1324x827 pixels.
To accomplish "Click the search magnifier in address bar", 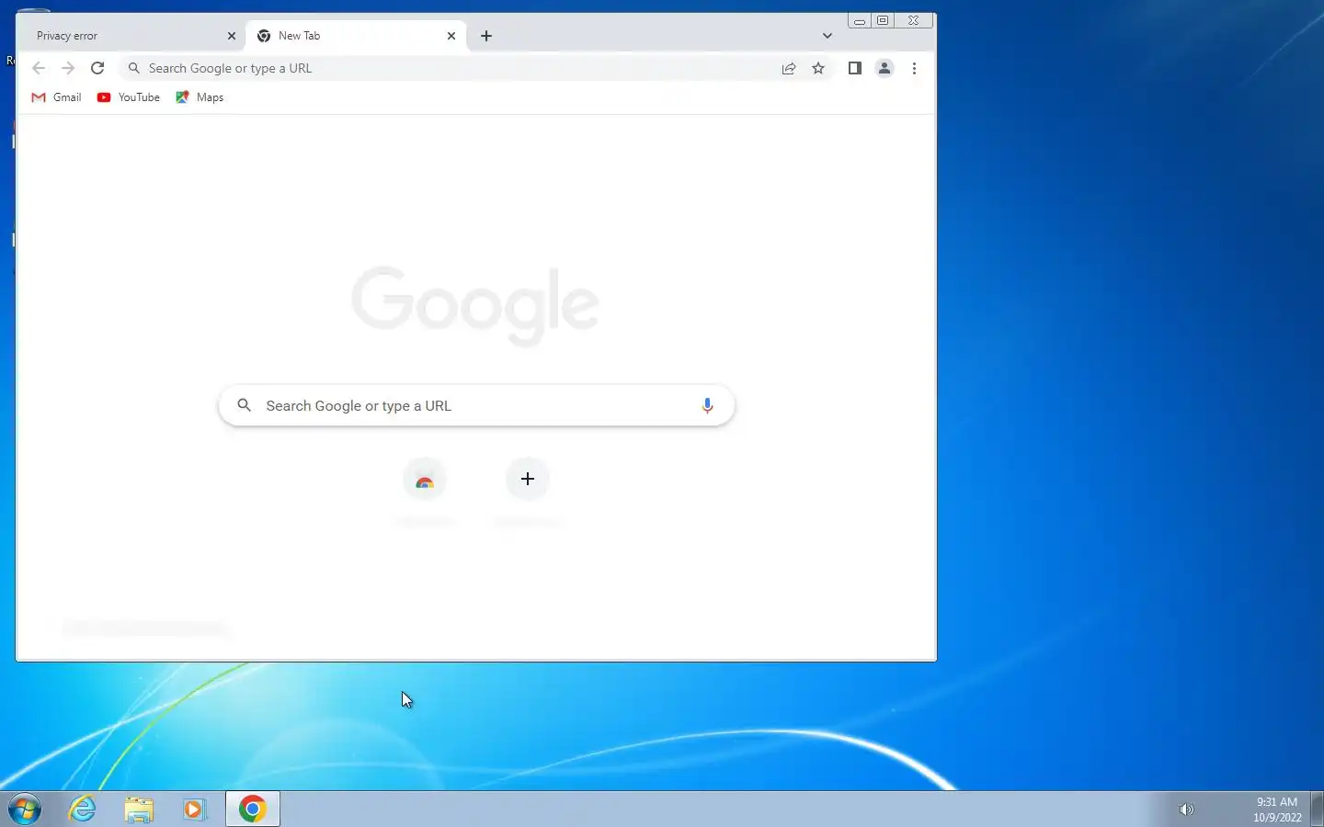I will pos(134,68).
